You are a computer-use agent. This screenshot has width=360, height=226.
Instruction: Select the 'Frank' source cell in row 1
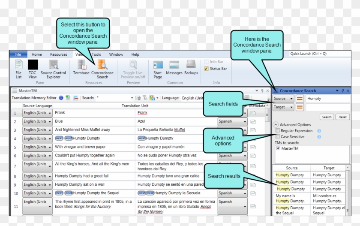[94, 113]
